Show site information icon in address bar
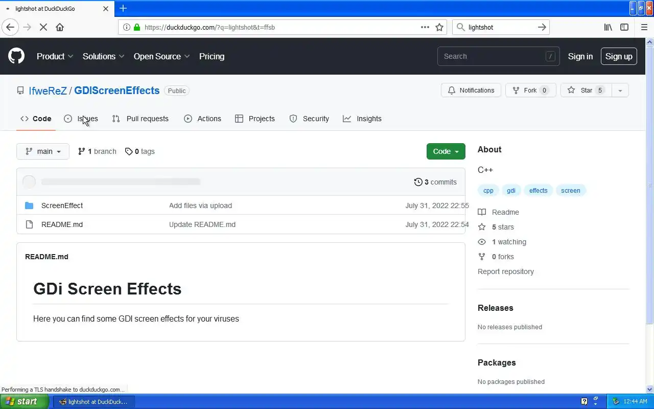This screenshot has width=654, height=409. (x=126, y=27)
